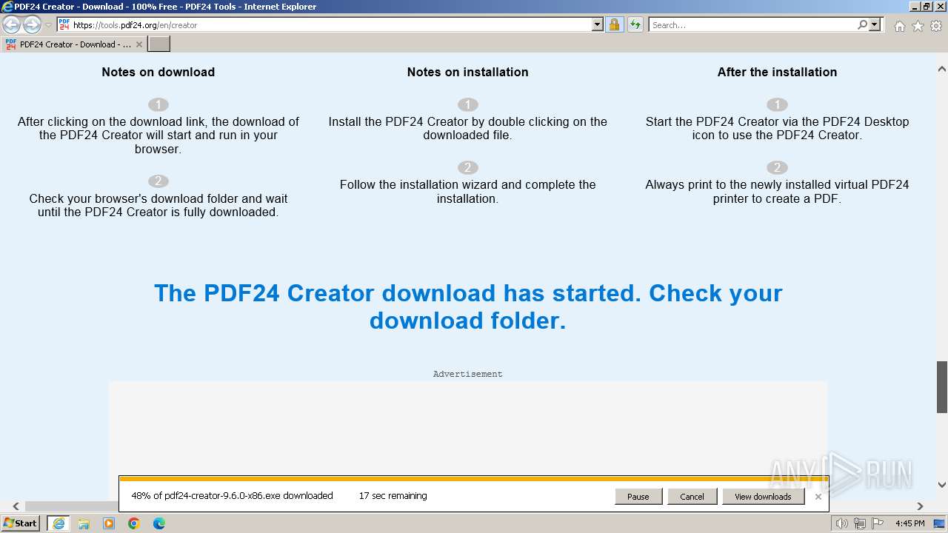
Task: Click step 2 badge under After the installation
Action: [777, 167]
